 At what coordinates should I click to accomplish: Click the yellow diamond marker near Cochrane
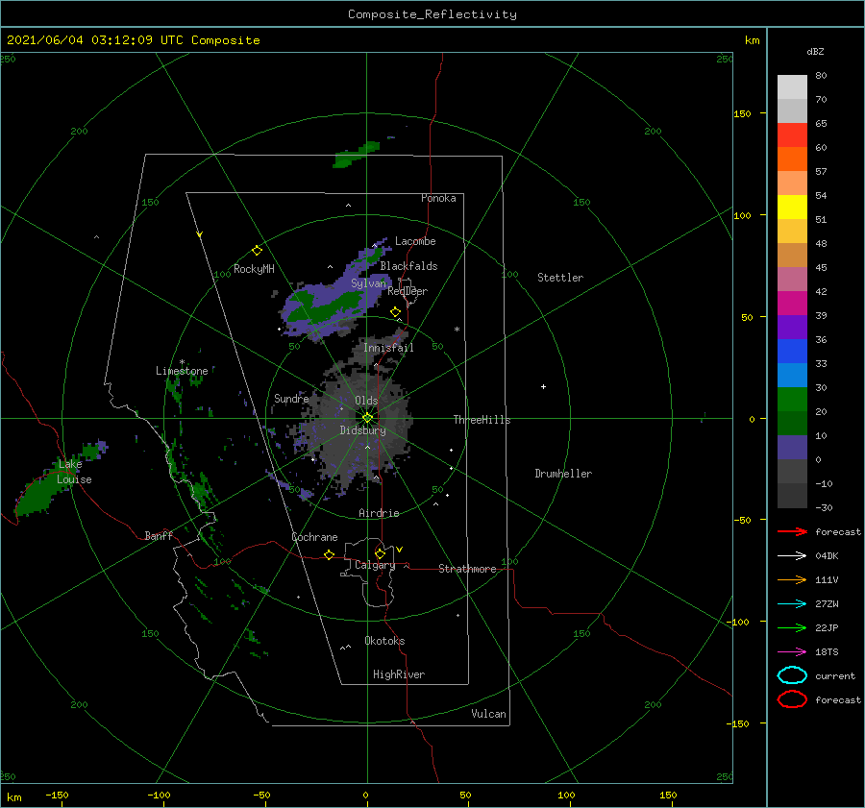pyautogui.click(x=330, y=555)
